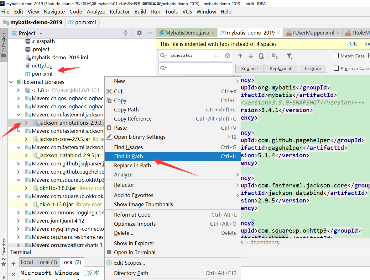Expand jackson-annotations-2.9.0 jar node

pyautogui.click(x=26, y=123)
